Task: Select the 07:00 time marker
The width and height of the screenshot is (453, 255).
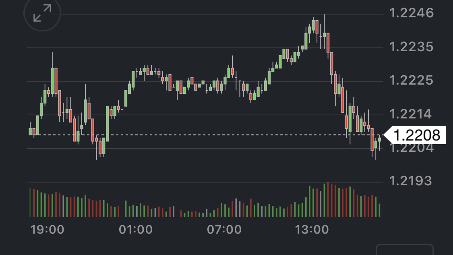Action: tap(224, 230)
